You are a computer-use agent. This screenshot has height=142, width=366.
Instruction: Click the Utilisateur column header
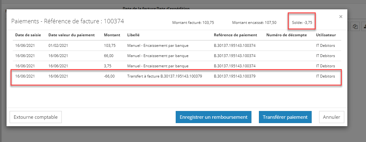click(x=326, y=35)
